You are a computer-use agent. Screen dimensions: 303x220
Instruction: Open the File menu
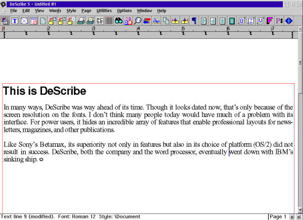pyautogui.click(x=14, y=11)
